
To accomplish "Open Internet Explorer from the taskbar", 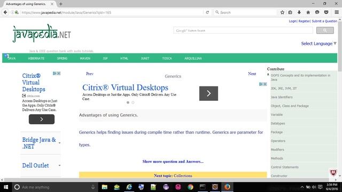I will coord(129,187).
